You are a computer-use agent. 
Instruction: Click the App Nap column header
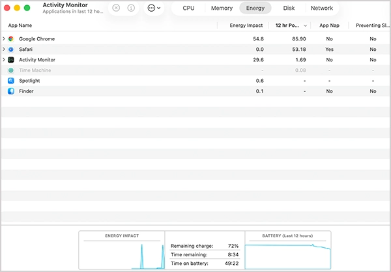click(328, 25)
